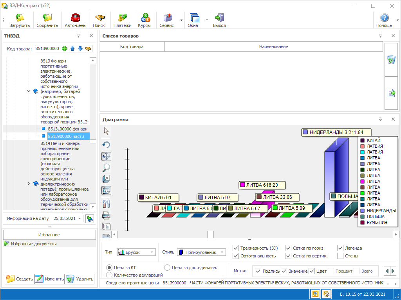The image size is (401, 300).
Task: Click the Удалить button
Action: click(79, 279)
